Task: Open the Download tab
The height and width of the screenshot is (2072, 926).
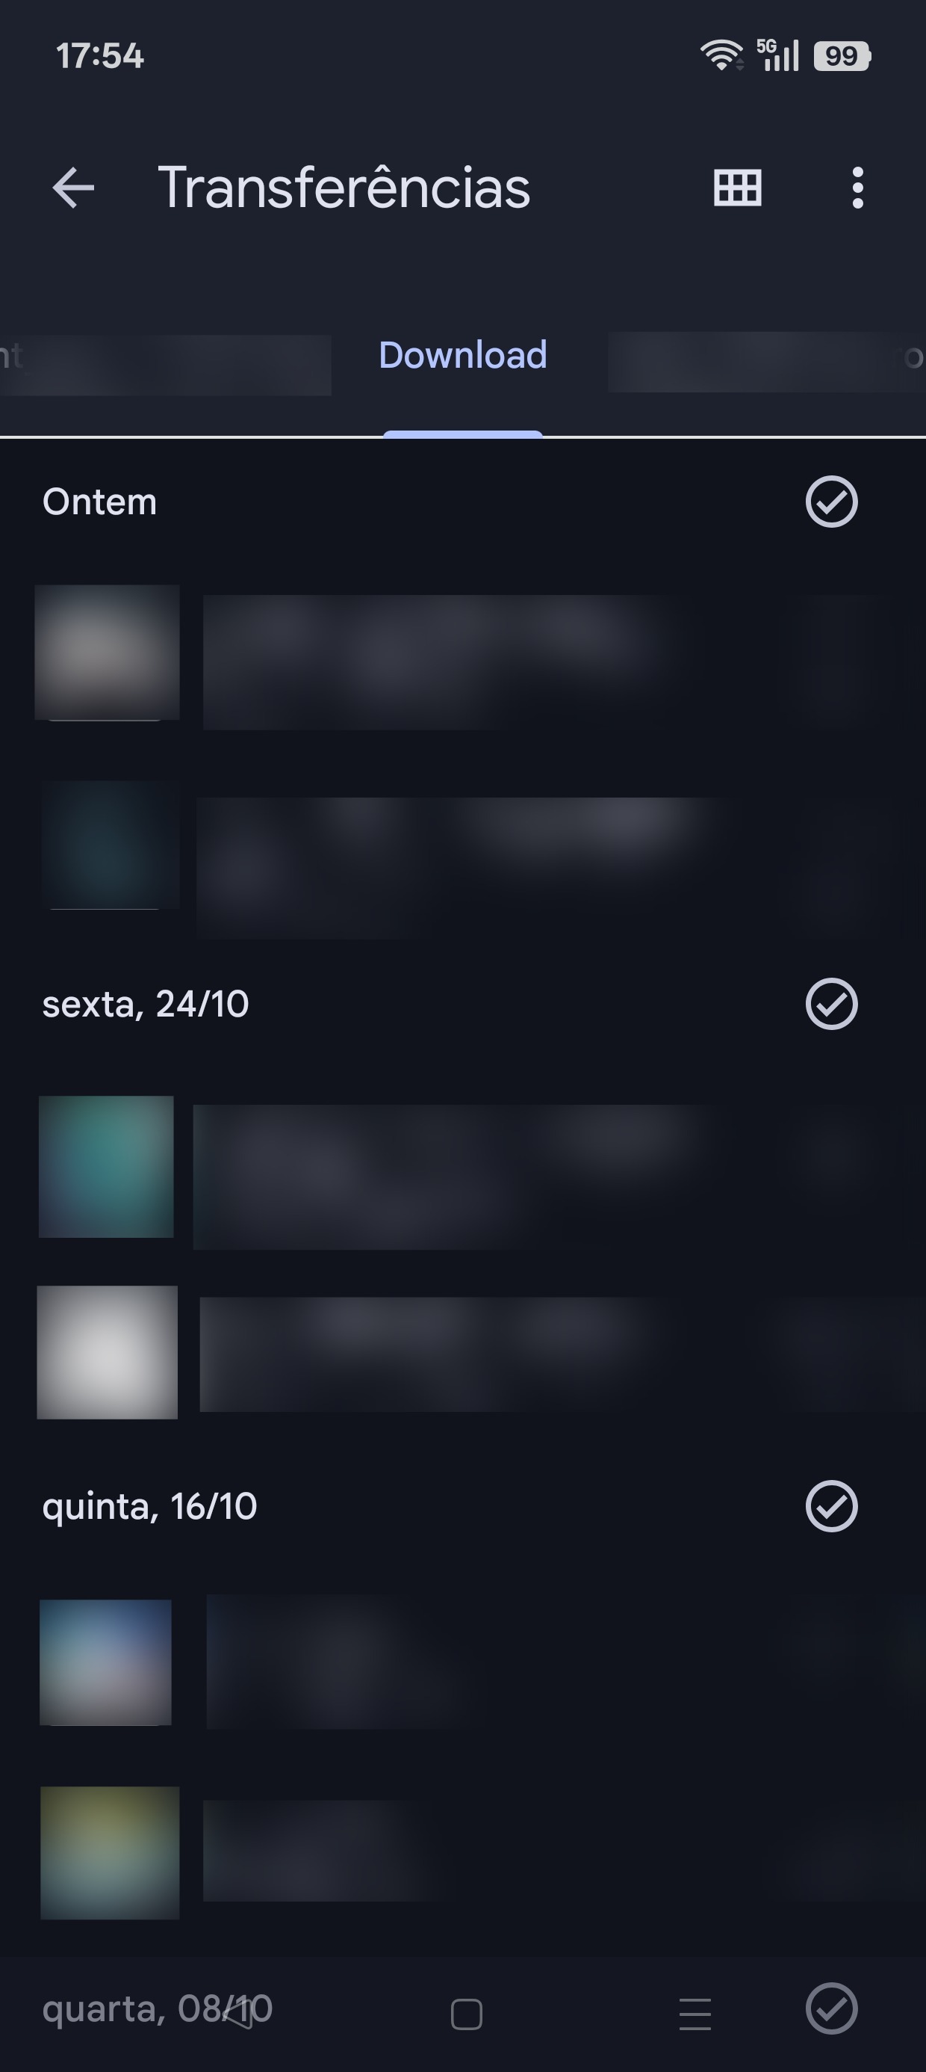Action: (462, 356)
